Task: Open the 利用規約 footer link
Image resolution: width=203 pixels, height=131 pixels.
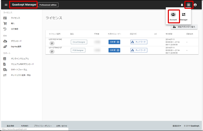Action: 25,126
